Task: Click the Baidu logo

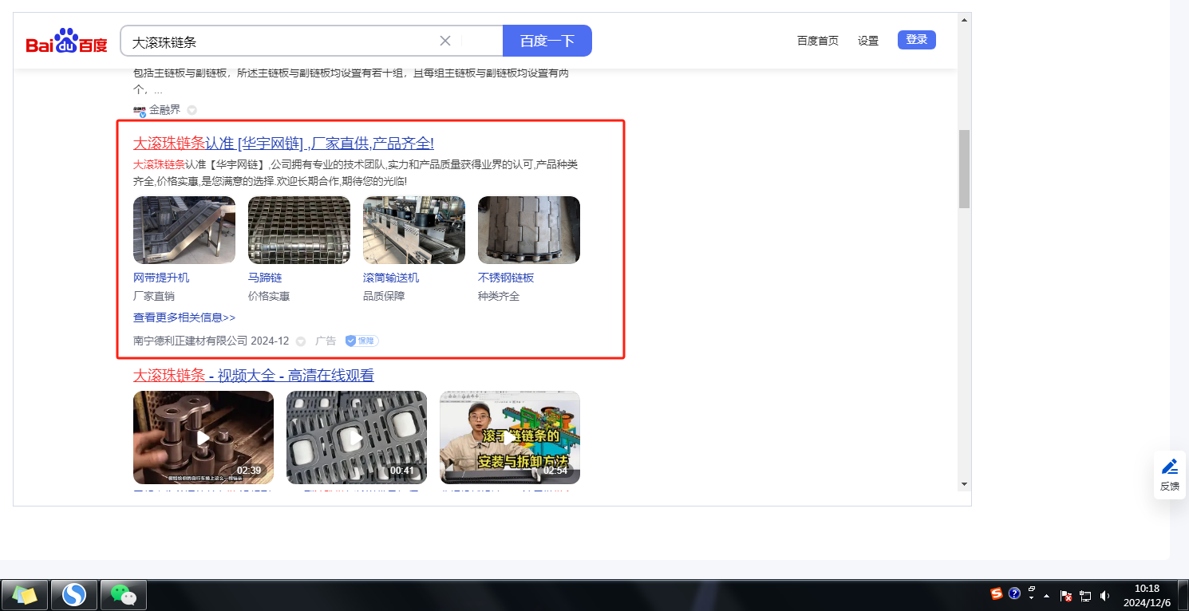Action: point(66,41)
